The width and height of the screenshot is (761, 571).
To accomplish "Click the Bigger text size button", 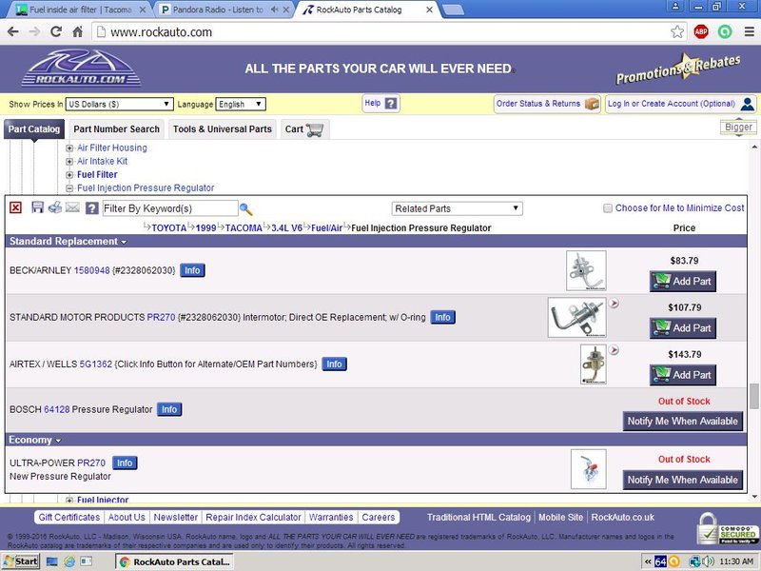I will pos(739,128).
